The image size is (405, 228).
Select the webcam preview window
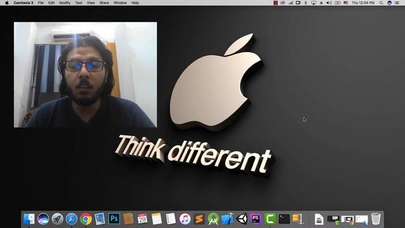[85, 75]
